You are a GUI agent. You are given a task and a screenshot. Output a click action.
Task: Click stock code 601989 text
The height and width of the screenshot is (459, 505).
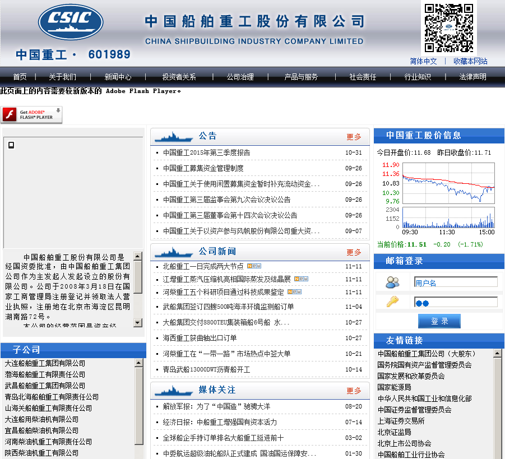coord(109,54)
